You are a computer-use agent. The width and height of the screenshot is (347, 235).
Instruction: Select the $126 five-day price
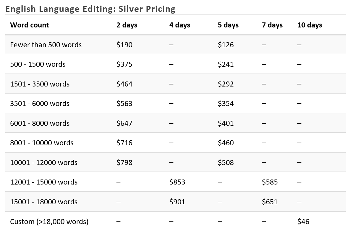226,45
